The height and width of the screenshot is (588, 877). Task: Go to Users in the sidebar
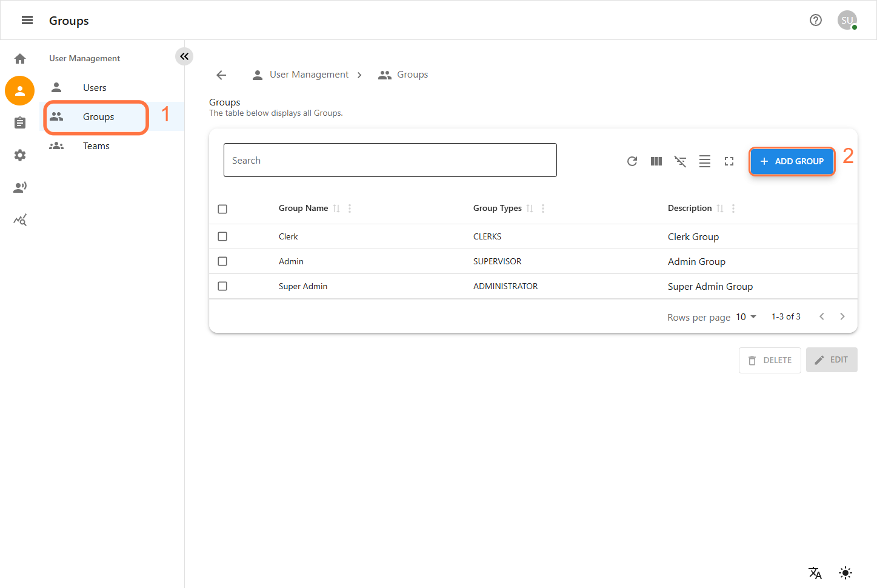(x=95, y=88)
